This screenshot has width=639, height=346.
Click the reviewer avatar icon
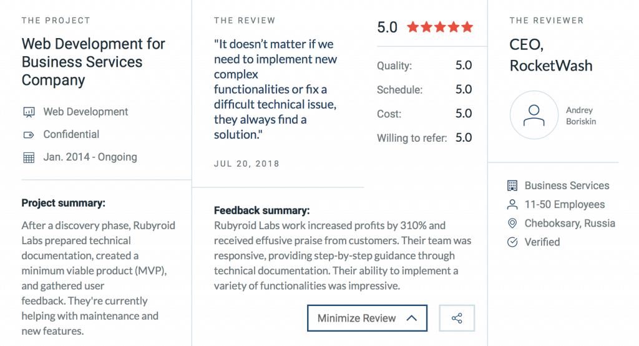(x=534, y=115)
